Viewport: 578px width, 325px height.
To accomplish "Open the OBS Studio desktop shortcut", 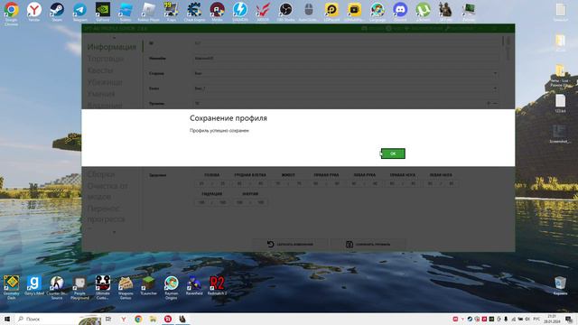I will pos(285,12).
